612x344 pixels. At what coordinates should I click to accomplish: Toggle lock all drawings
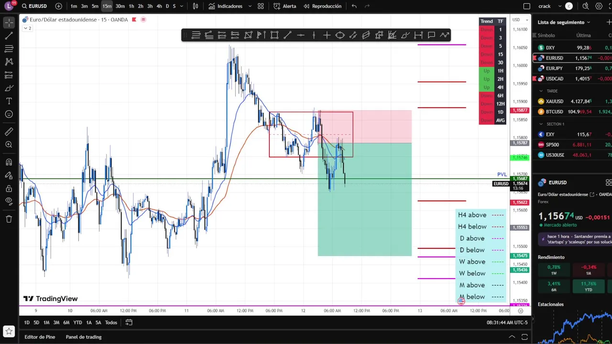(x=9, y=188)
